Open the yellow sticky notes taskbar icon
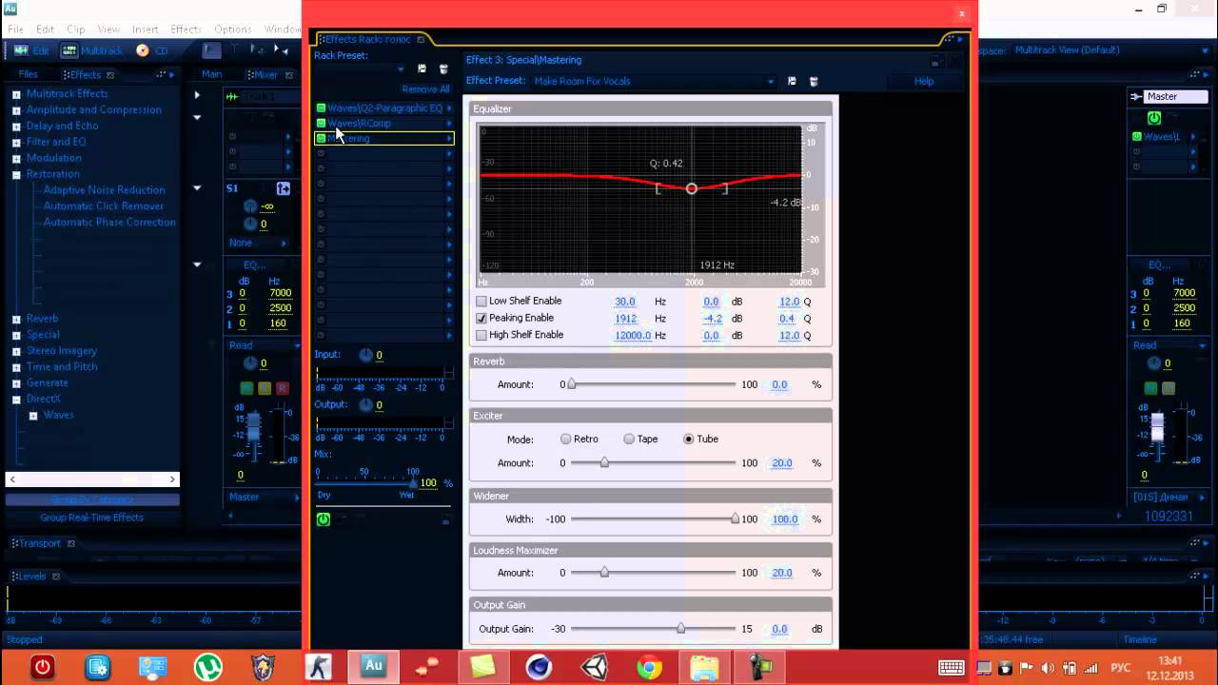This screenshot has width=1218, height=685. [483, 668]
